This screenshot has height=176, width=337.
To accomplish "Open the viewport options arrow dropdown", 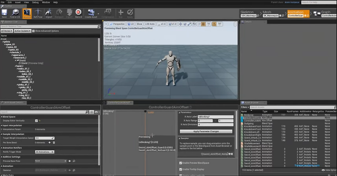I will [x=106, y=24].
